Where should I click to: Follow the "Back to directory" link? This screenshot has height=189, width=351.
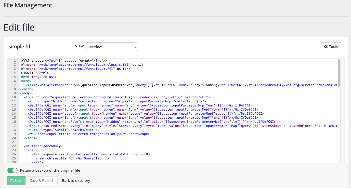(x=76, y=180)
